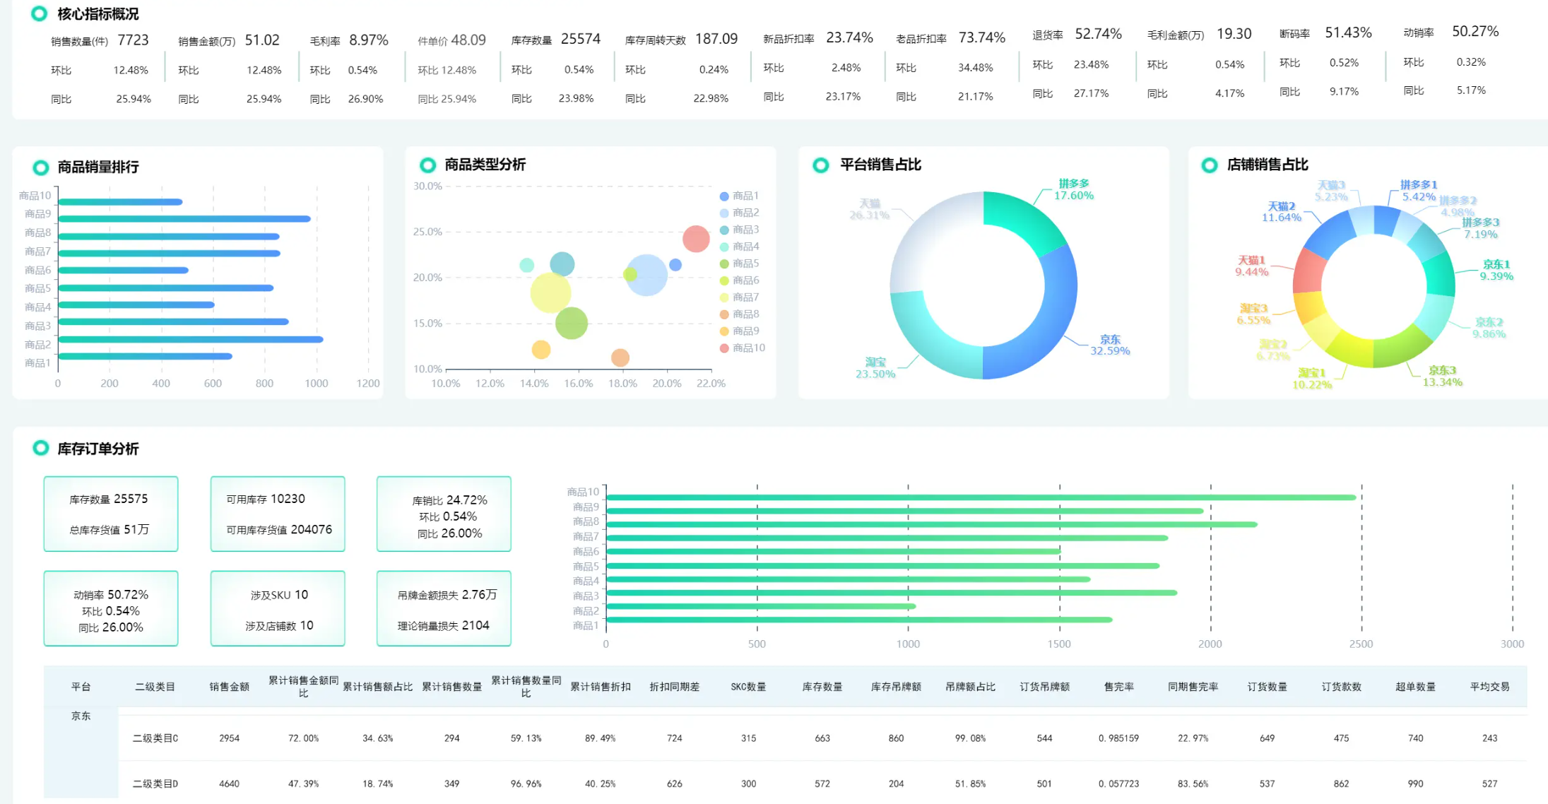
Task: Click the 售完率 column header
Action: point(1118,686)
